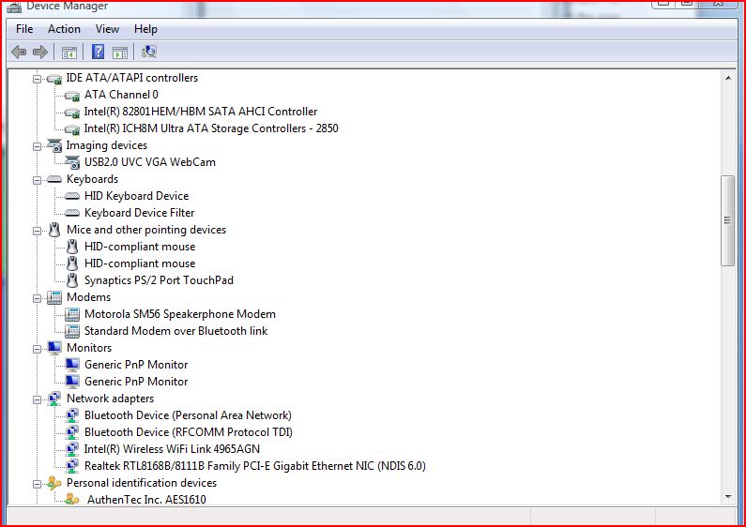Collapse the Keyboards node
The height and width of the screenshot is (527, 746).
pyautogui.click(x=37, y=180)
